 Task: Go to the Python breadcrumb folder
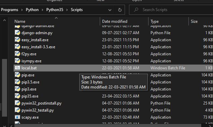coord(32,10)
